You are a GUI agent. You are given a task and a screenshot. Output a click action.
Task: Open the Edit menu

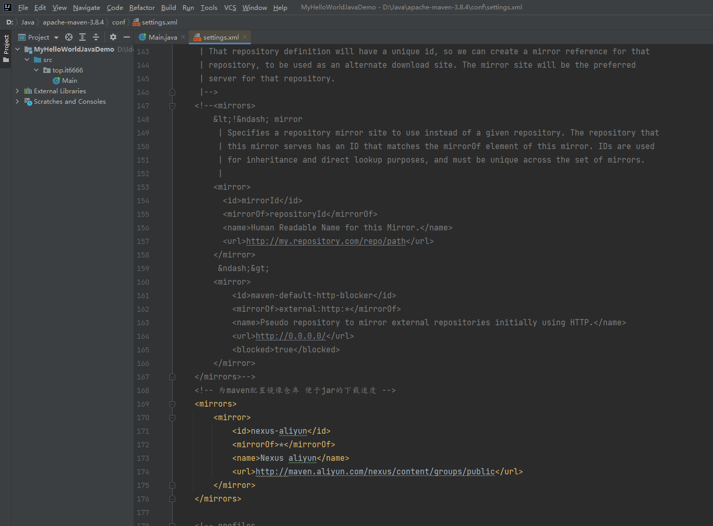click(40, 7)
